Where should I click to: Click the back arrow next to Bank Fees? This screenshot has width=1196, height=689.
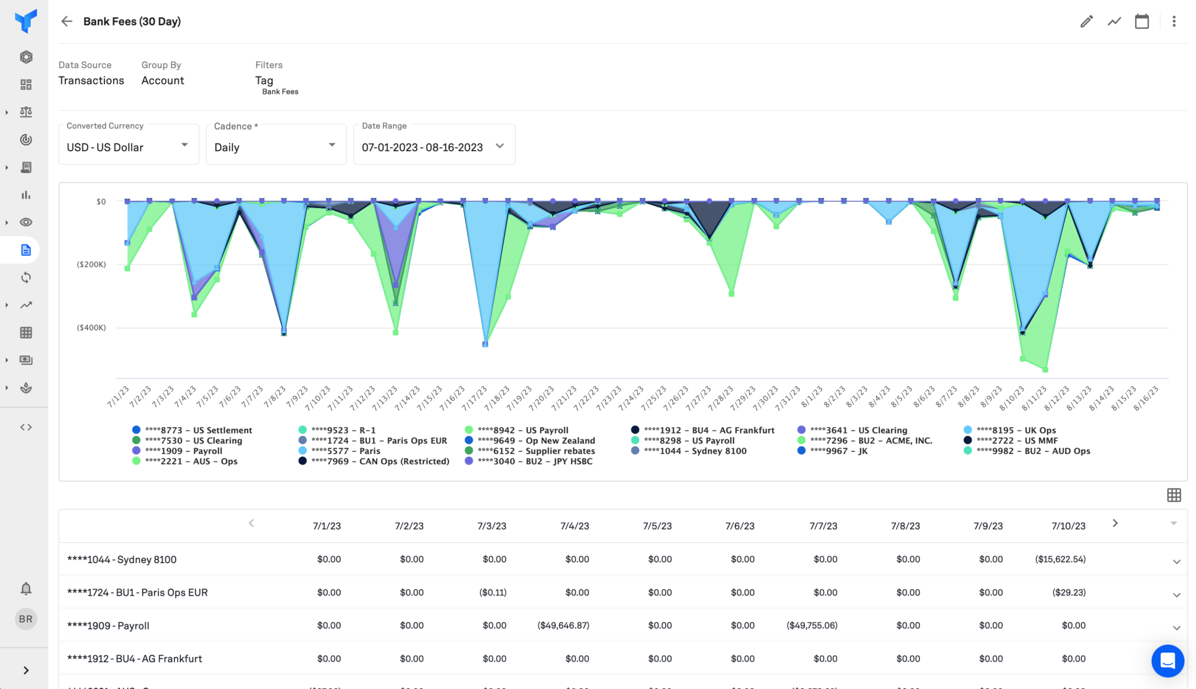[67, 22]
